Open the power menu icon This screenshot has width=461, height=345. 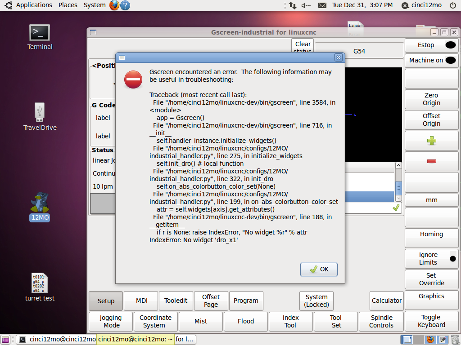tap(453, 5)
